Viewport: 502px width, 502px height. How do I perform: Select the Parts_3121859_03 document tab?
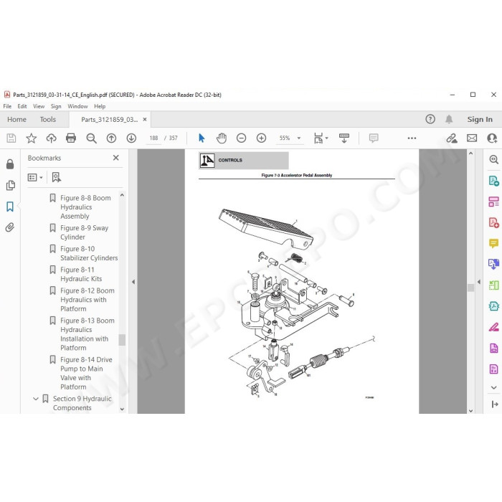click(x=109, y=120)
